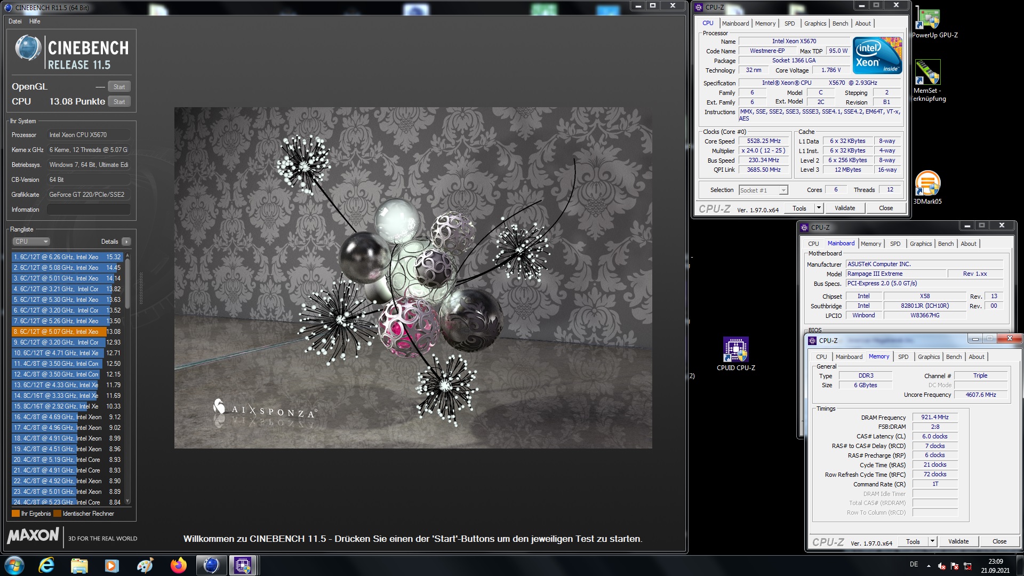Viewport: 1024px width, 576px height.
Task: Expand Tools dropdown arrow in Memory CPU-Z
Action: point(932,541)
